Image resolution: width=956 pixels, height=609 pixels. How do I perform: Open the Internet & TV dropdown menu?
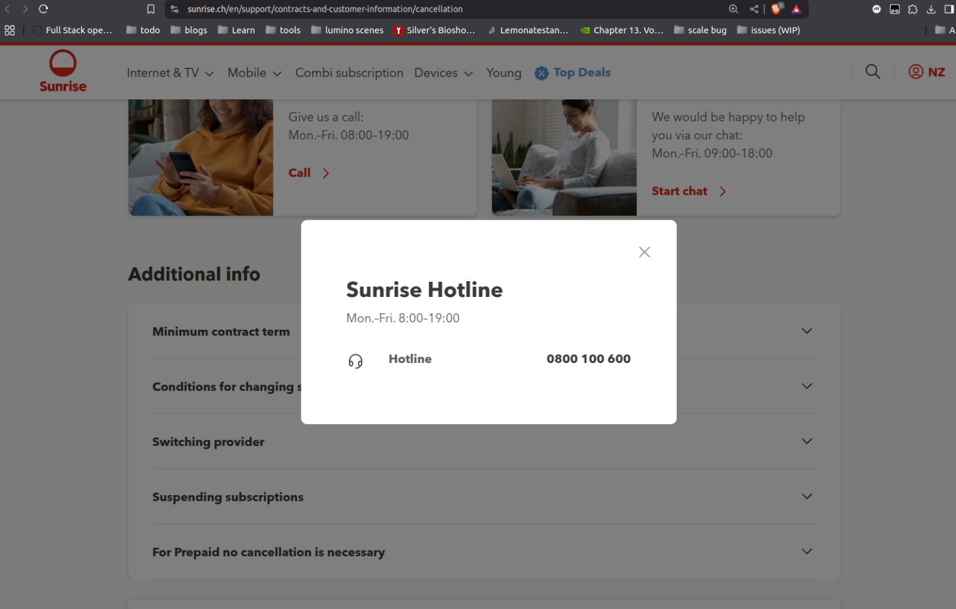(x=170, y=73)
